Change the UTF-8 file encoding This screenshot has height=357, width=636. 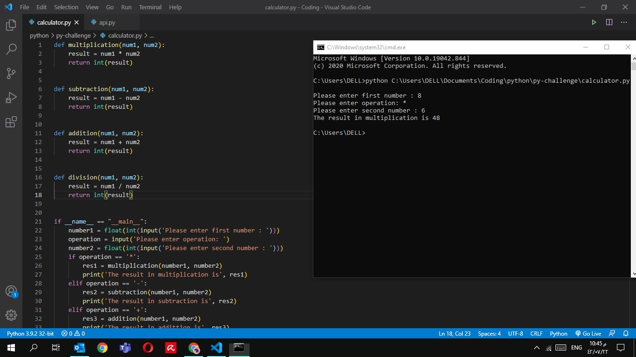(515, 334)
